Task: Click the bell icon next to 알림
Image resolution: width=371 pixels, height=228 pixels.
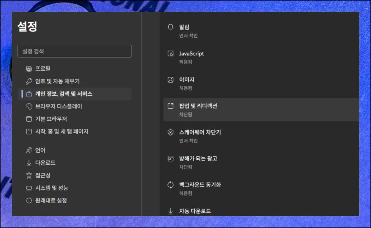Action: click(x=170, y=27)
